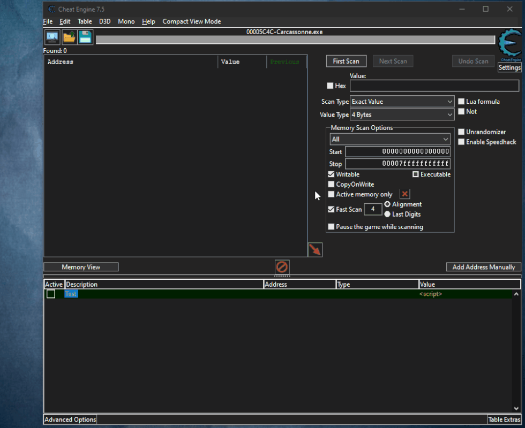This screenshot has width=525, height=428.
Task: Click the Address column header in results list
Action: click(x=131, y=62)
